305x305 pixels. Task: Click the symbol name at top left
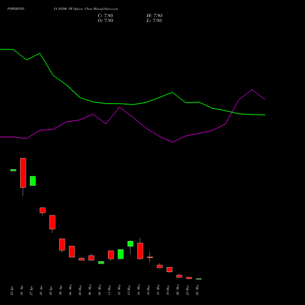click(16, 9)
